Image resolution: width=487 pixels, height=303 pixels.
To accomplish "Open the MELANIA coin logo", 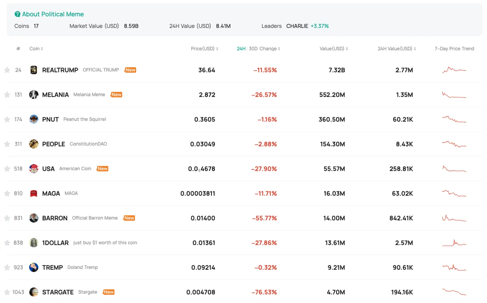I will (34, 95).
